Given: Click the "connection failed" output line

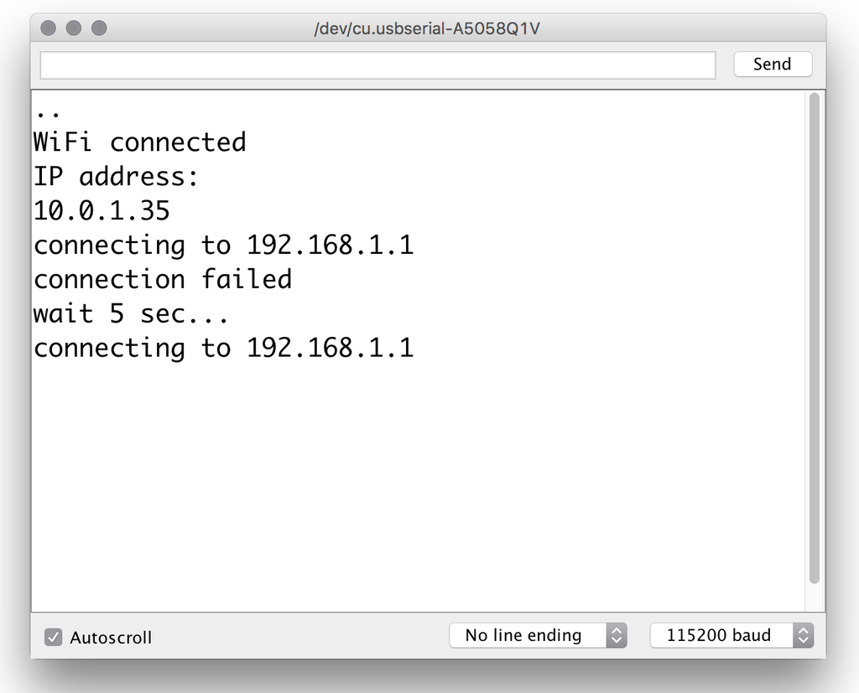Looking at the screenshot, I should point(163,279).
